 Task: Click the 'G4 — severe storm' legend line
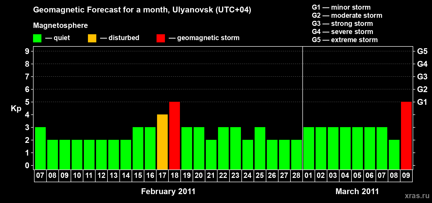pyautogui.click(x=343, y=32)
